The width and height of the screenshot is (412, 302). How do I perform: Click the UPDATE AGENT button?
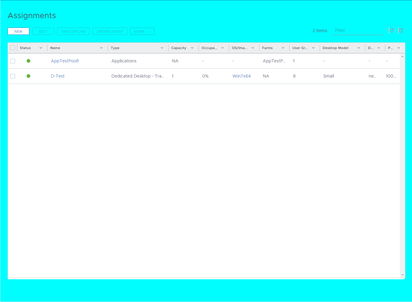(110, 31)
